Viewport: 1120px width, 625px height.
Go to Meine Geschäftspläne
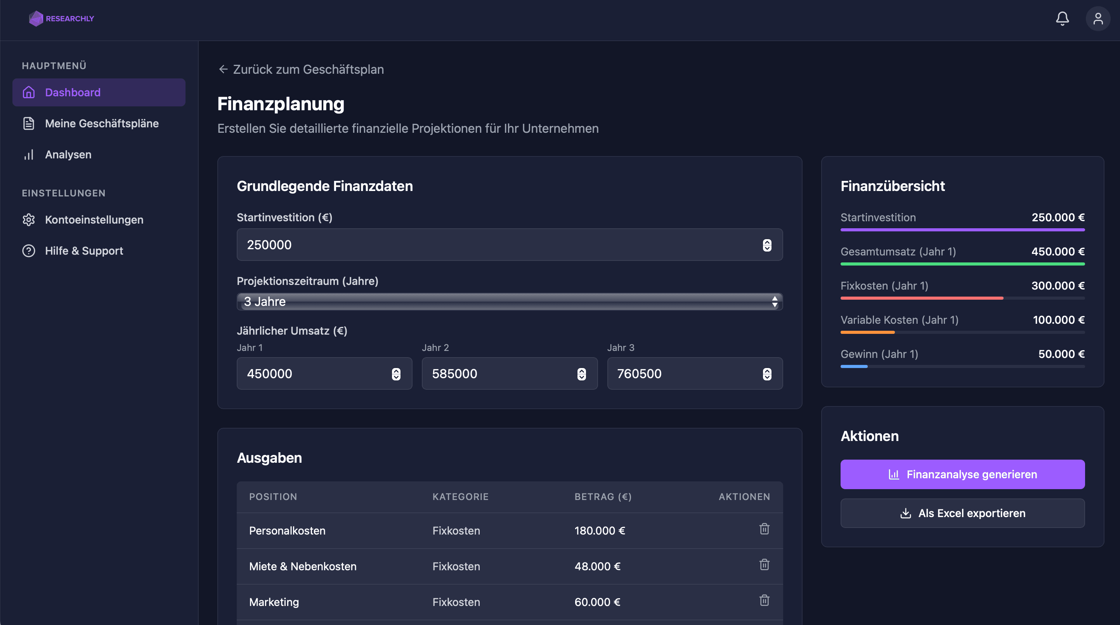(101, 123)
